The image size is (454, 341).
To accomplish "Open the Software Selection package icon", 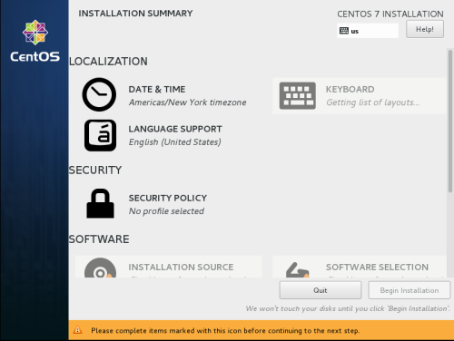I will [x=298, y=269].
